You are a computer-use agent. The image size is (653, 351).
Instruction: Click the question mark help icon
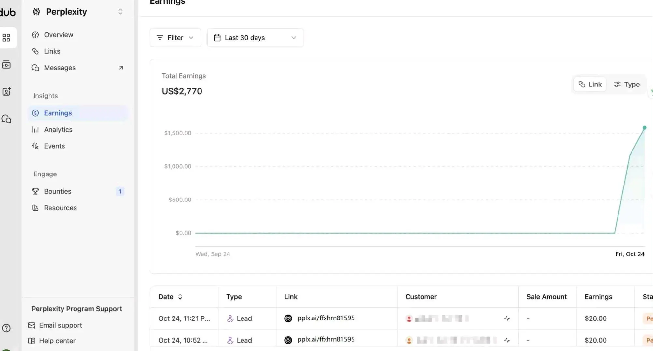[x=6, y=328]
